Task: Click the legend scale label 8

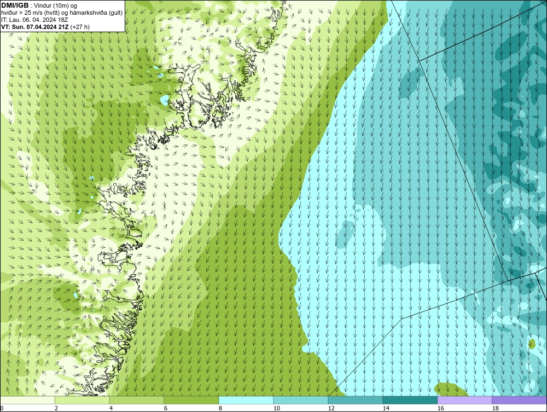Action: [x=220, y=409]
